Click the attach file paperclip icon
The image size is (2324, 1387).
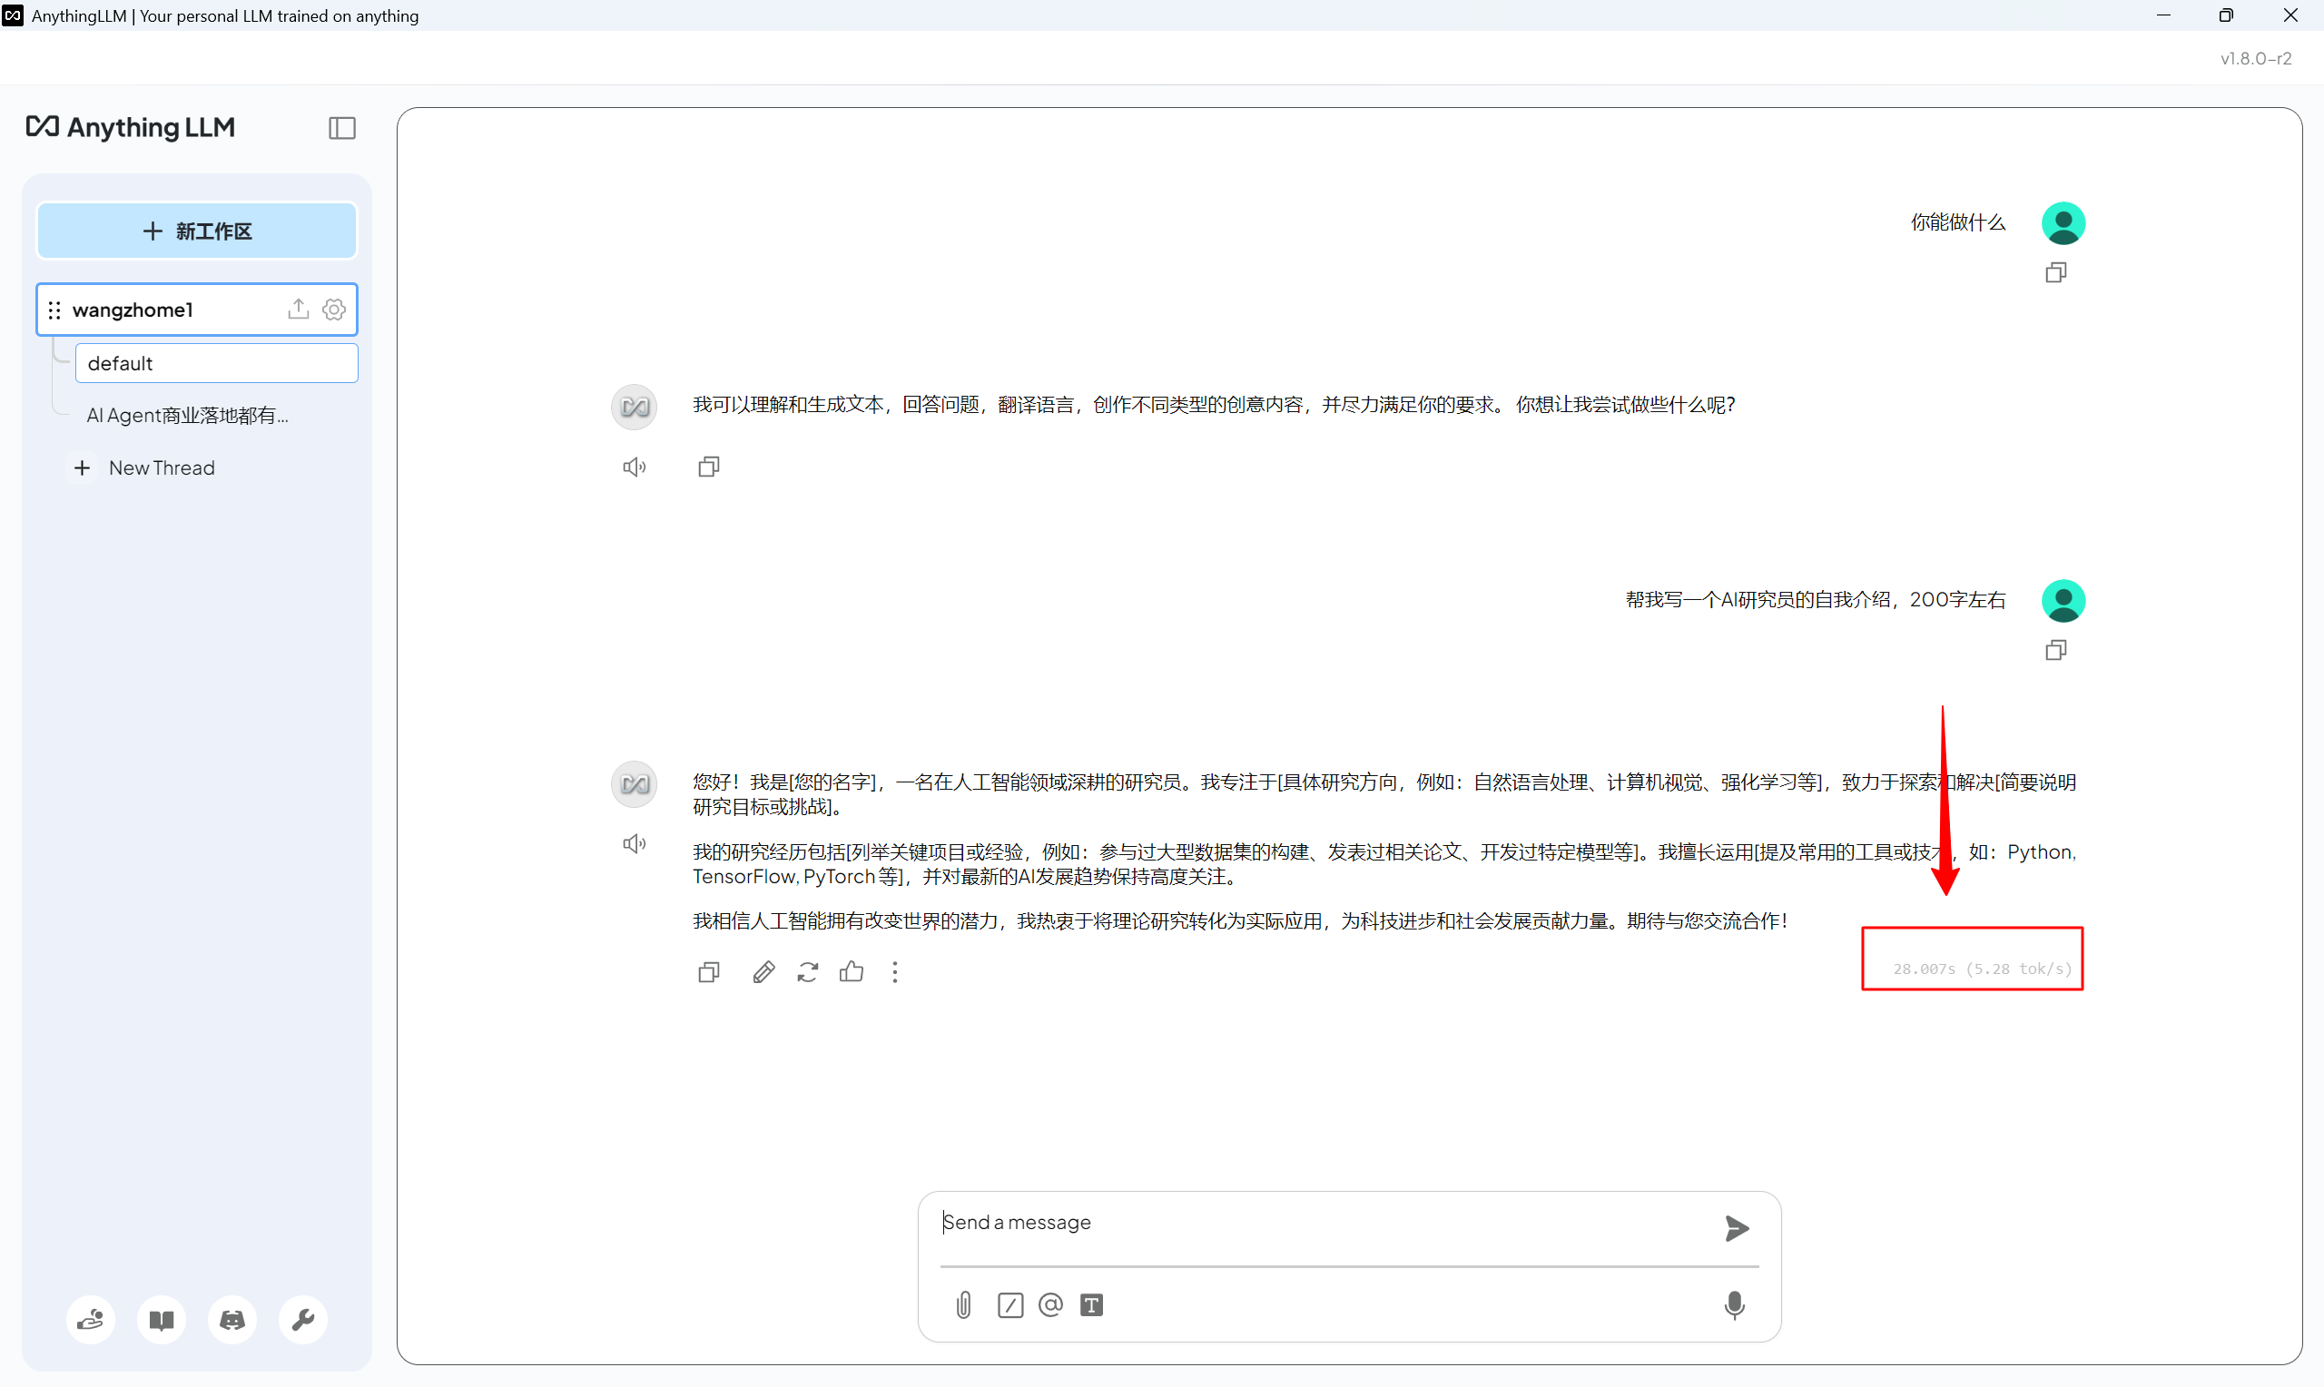pos(963,1303)
